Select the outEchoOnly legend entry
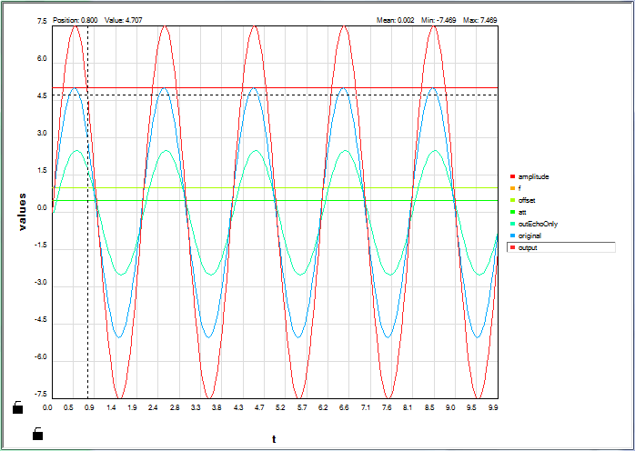 [538, 223]
